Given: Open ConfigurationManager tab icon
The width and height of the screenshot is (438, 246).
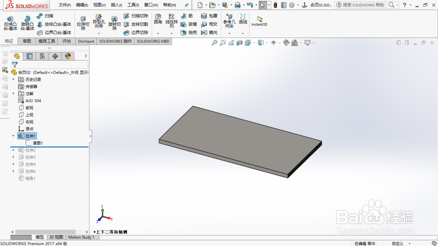Looking at the screenshot, I should [x=42, y=56].
